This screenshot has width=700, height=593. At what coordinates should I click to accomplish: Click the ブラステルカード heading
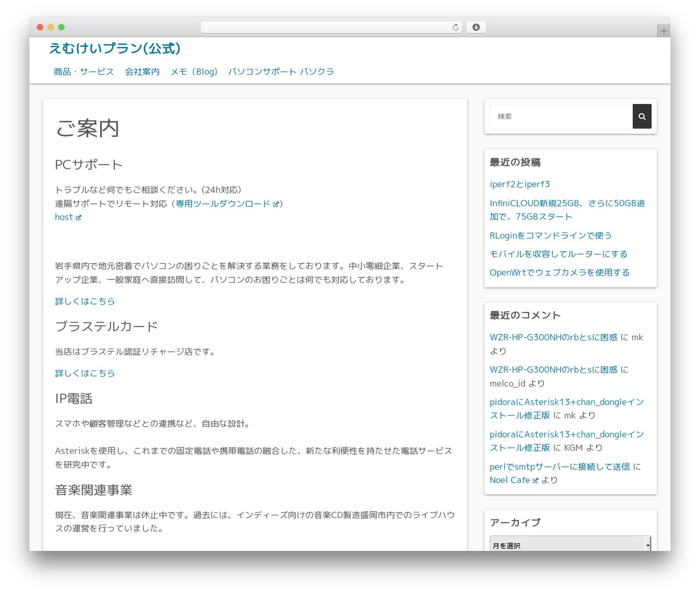pyautogui.click(x=107, y=327)
